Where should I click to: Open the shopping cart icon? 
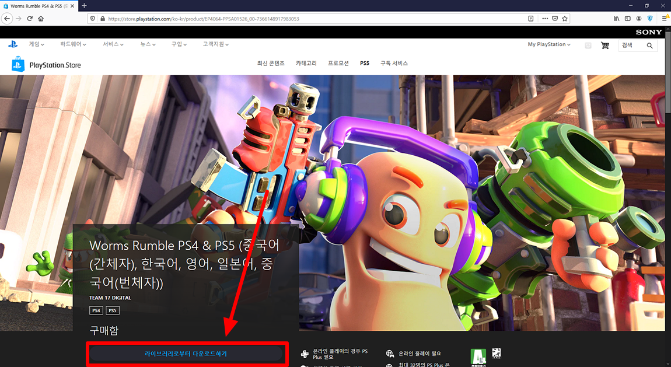coord(604,46)
